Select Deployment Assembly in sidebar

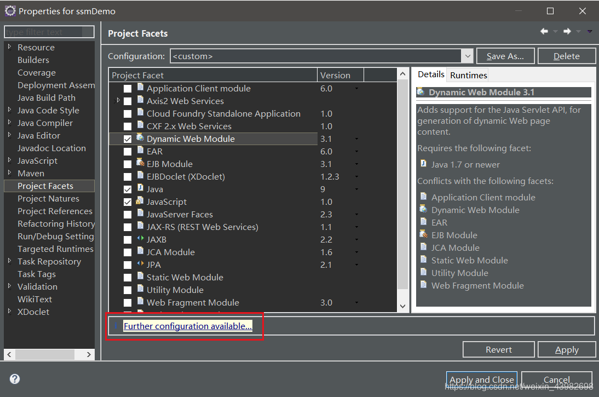(56, 85)
